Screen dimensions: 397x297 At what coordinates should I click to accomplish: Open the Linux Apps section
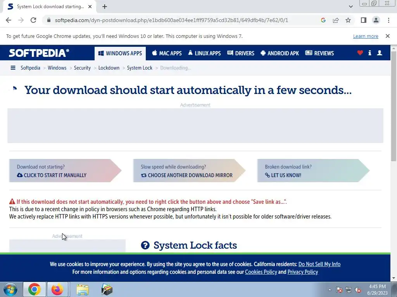pyautogui.click(x=204, y=53)
